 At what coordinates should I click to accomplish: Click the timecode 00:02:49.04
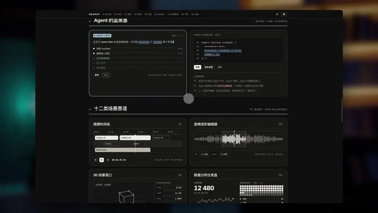(x=119, y=160)
